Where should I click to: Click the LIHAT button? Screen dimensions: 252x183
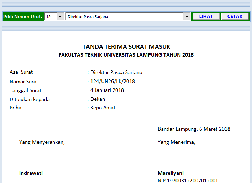coord(206,16)
